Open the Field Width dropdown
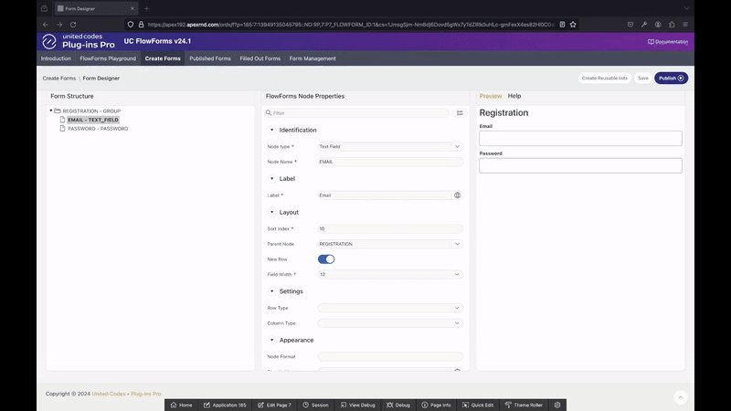This screenshot has width=731, height=411. pyautogui.click(x=390, y=275)
